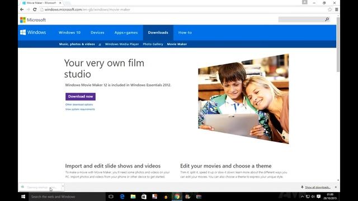Click the Download now button

pyautogui.click(x=81, y=97)
